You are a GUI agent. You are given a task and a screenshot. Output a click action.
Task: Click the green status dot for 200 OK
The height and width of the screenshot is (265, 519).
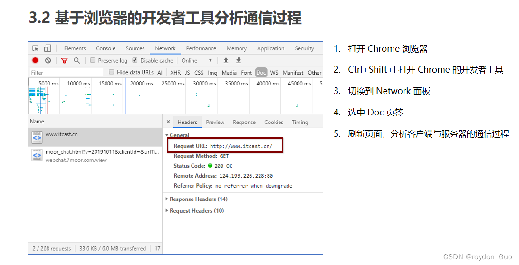pyautogui.click(x=210, y=165)
